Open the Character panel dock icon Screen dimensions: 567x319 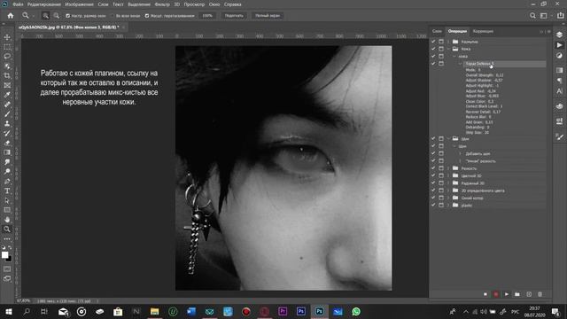pos(559,91)
